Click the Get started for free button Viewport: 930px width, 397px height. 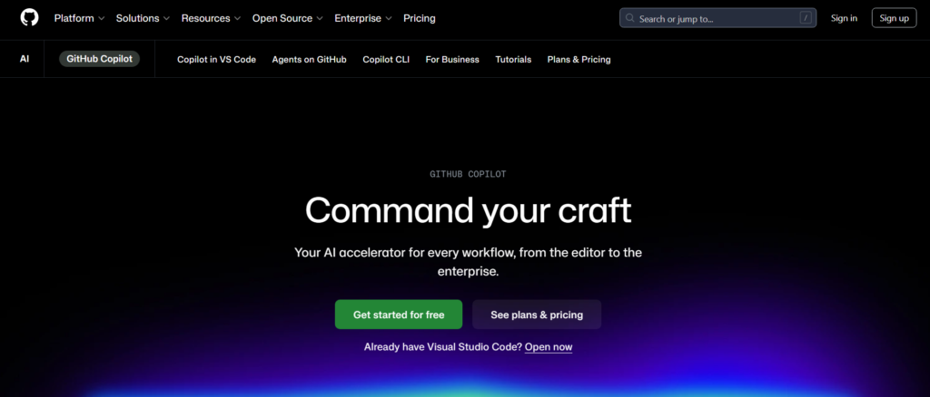[399, 315]
